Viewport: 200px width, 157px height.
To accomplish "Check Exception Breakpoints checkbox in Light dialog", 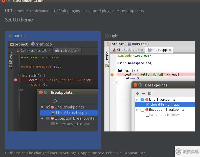I will tap(142, 110).
